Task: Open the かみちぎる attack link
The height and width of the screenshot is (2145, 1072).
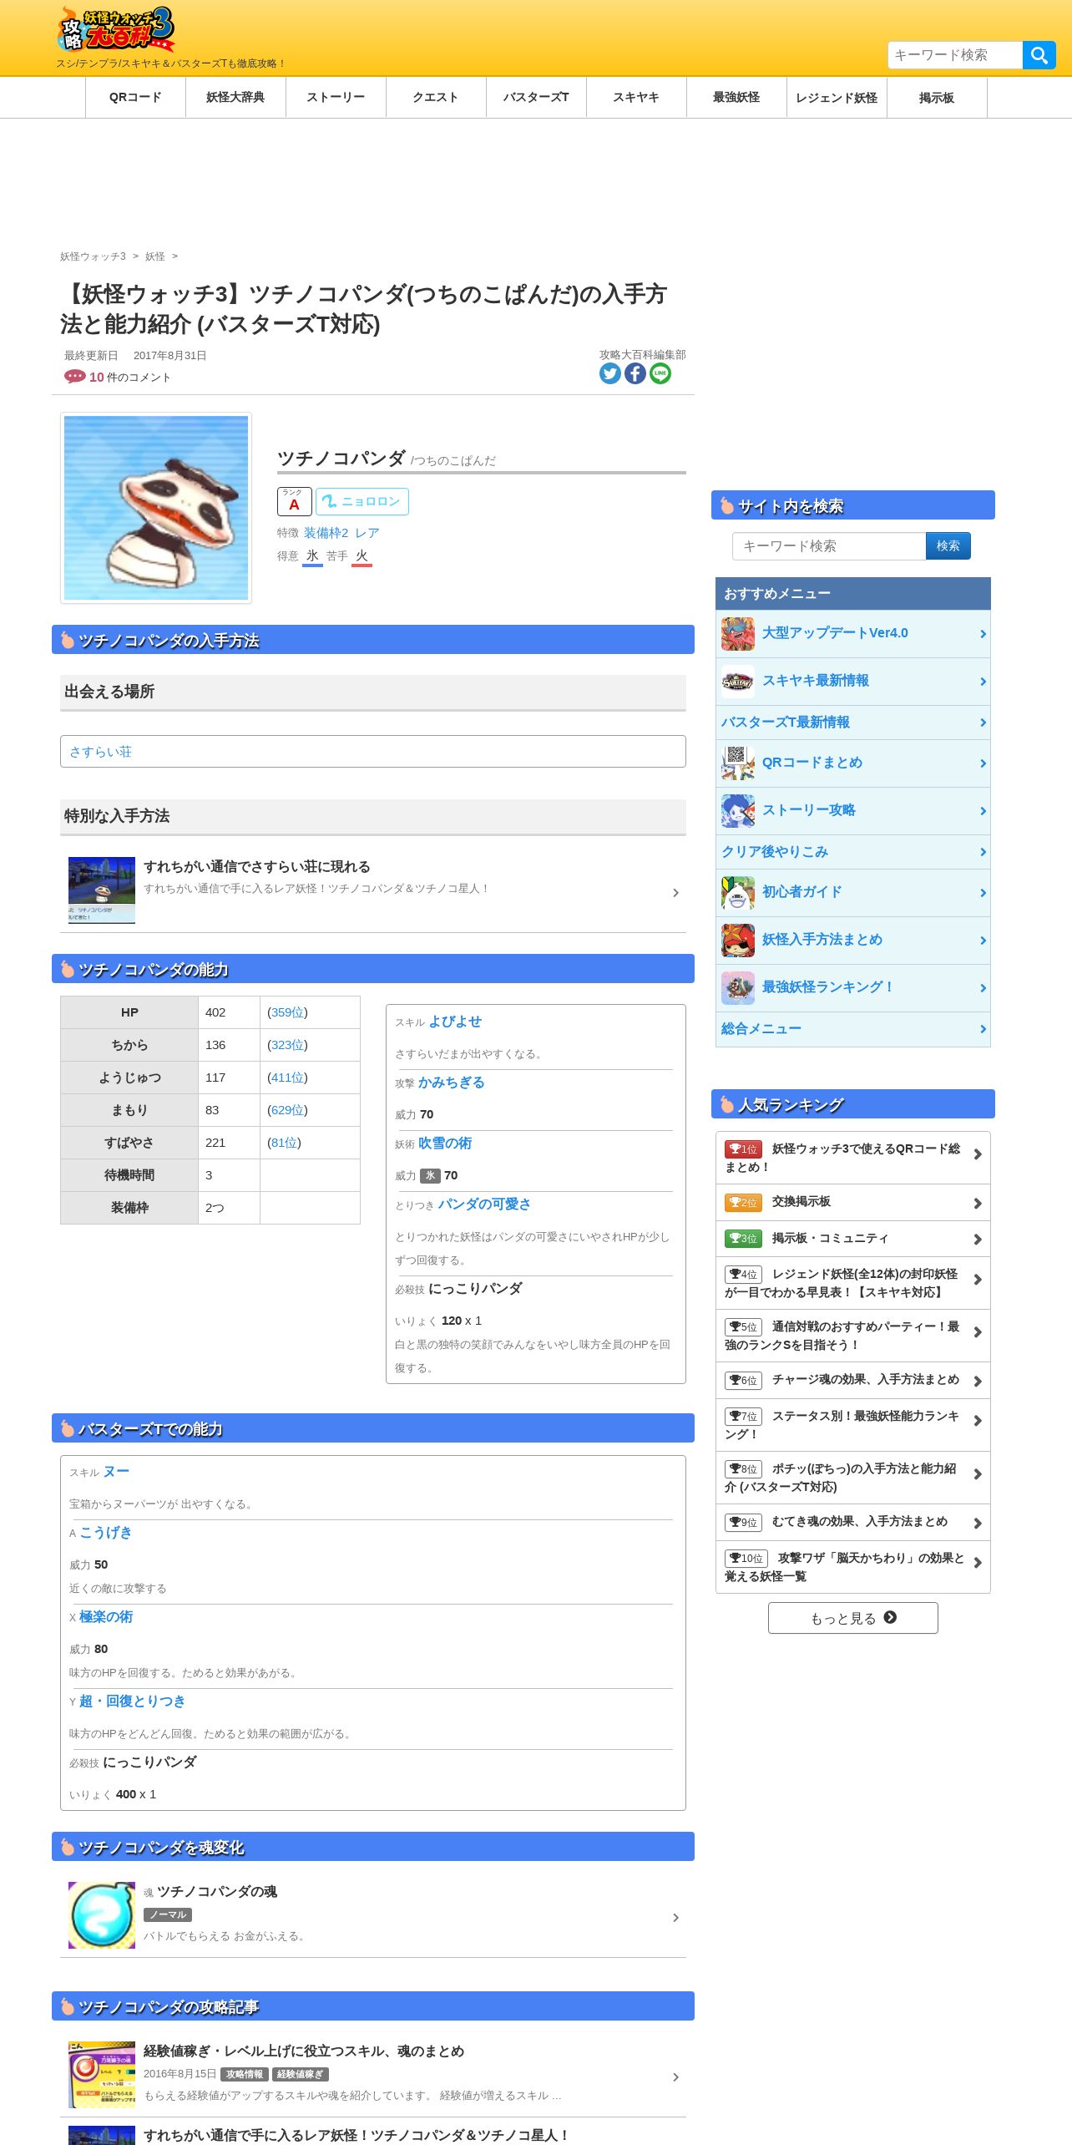Action: (451, 1083)
